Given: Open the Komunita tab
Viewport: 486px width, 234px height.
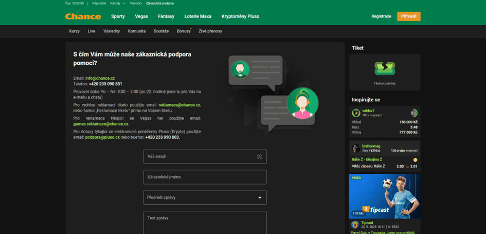Looking at the screenshot, I should pos(137,31).
